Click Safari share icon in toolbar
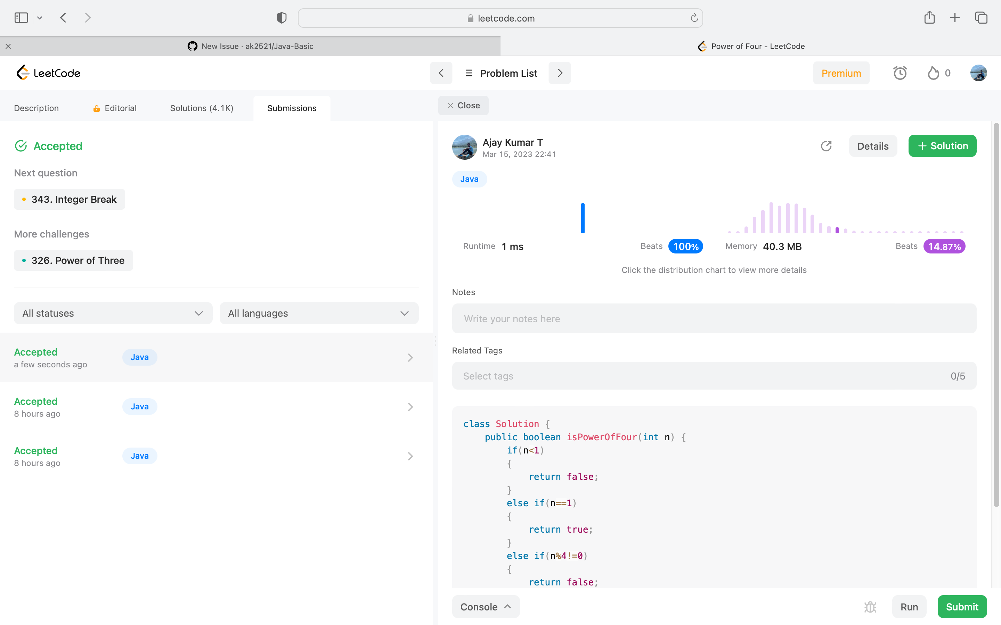1001x625 pixels. (929, 18)
